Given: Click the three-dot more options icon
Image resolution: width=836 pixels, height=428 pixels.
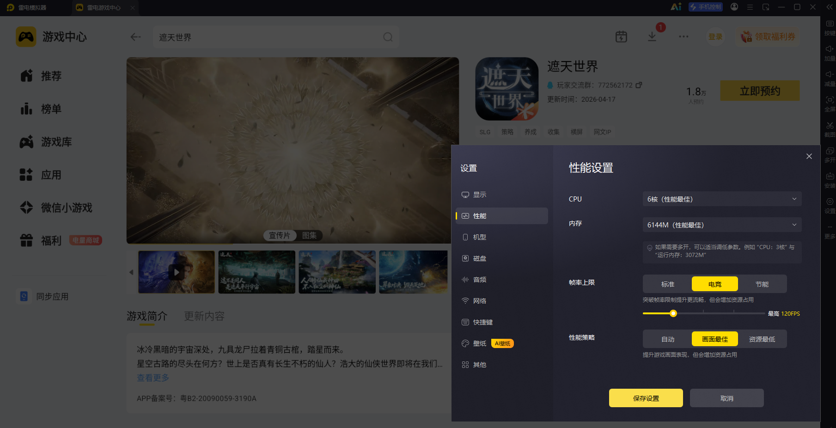Looking at the screenshot, I should click(683, 37).
